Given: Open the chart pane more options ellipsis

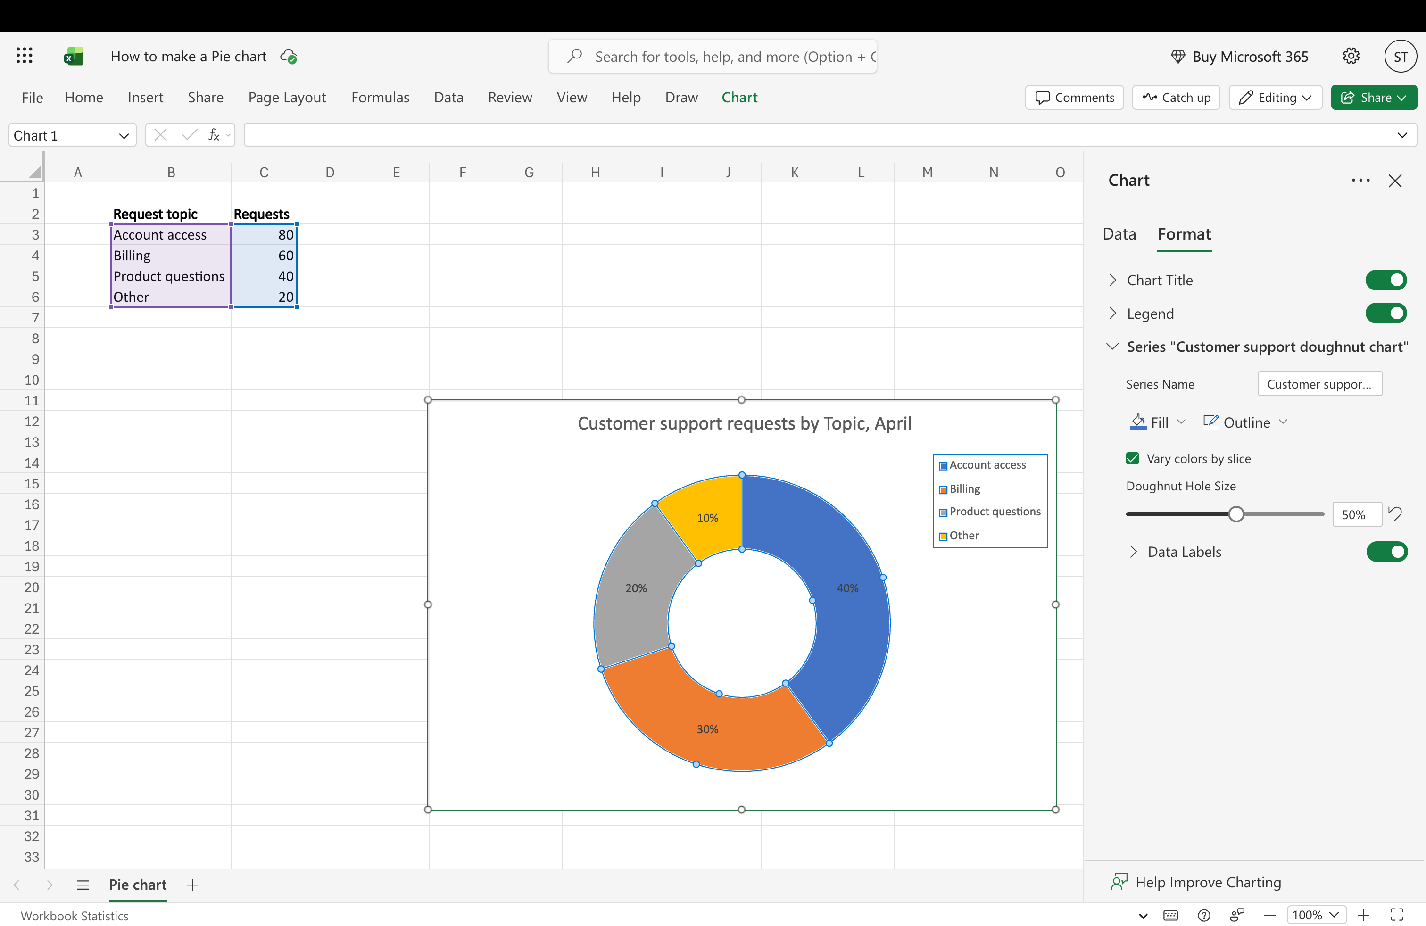Looking at the screenshot, I should pos(1360,180).
